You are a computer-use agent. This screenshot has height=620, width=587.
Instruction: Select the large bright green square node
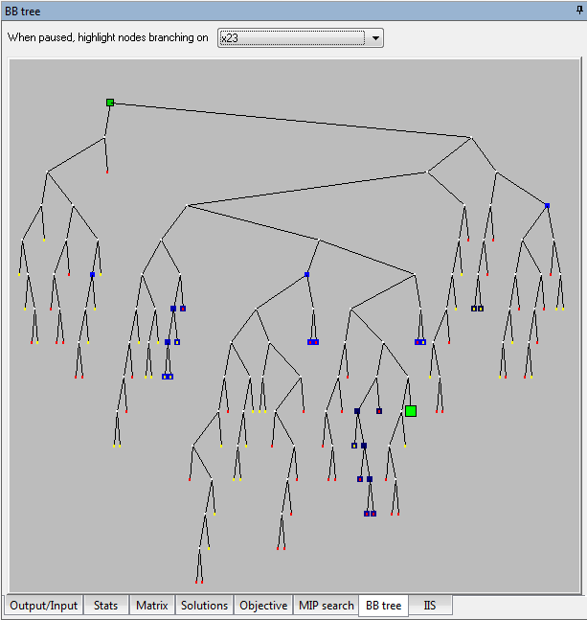411,411
